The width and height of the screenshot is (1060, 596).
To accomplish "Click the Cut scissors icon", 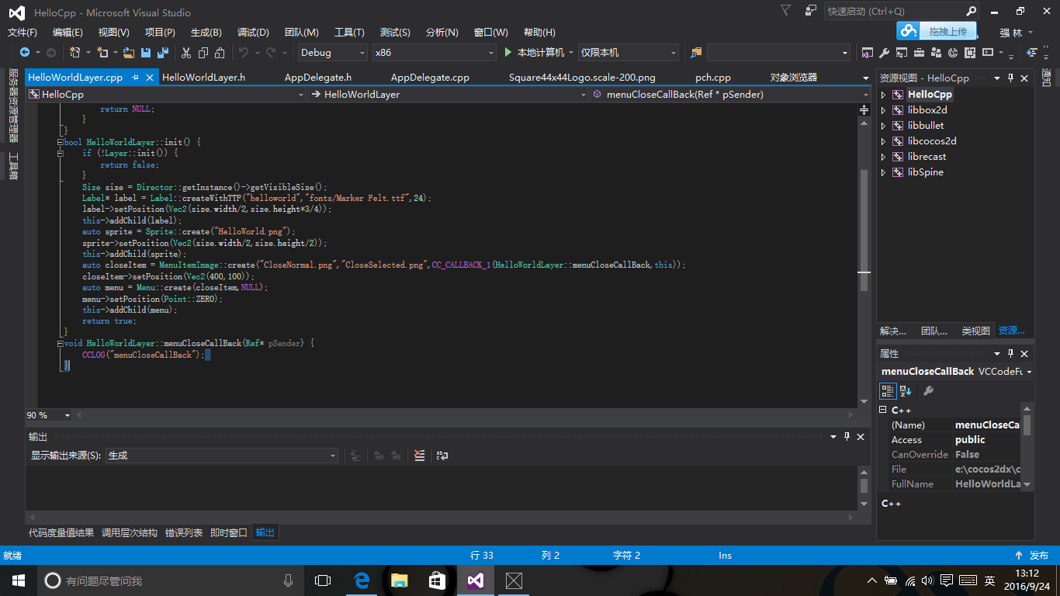I will 186,53.
